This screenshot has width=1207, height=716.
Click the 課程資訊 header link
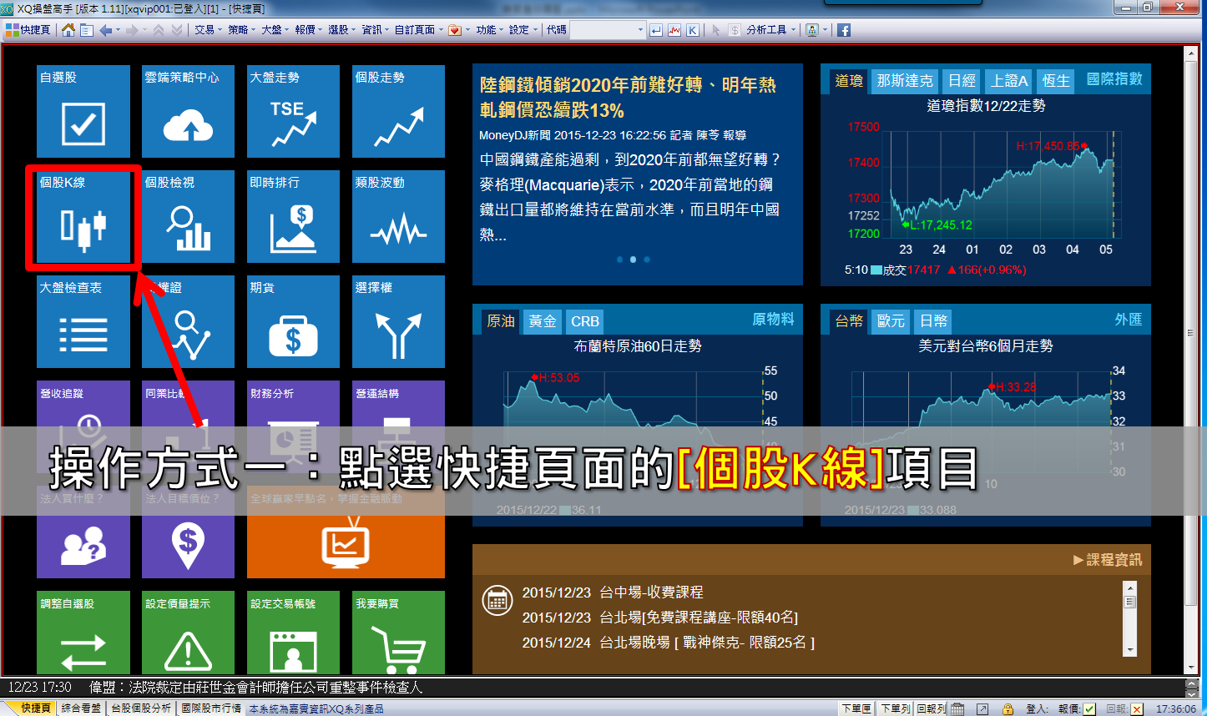[x=1108, y=560]
